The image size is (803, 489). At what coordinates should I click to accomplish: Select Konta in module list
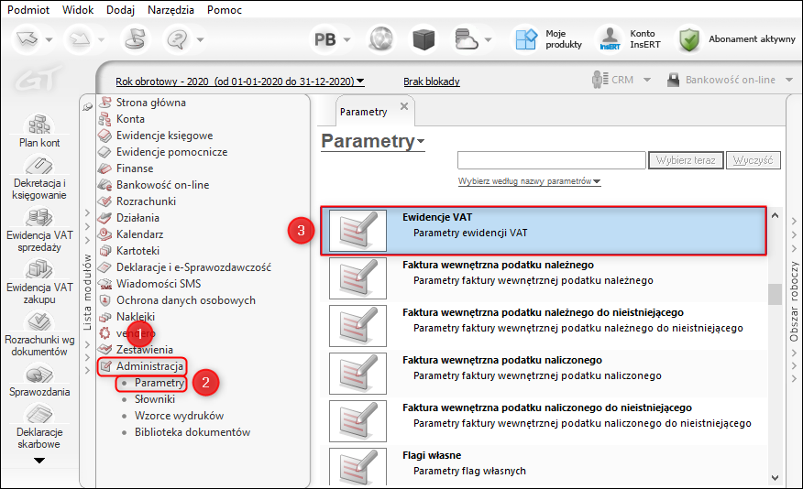[x=130, y=119]
